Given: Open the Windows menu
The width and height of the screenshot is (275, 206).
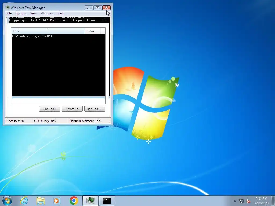Looking at the screenshot, I should tap(47, 13).
